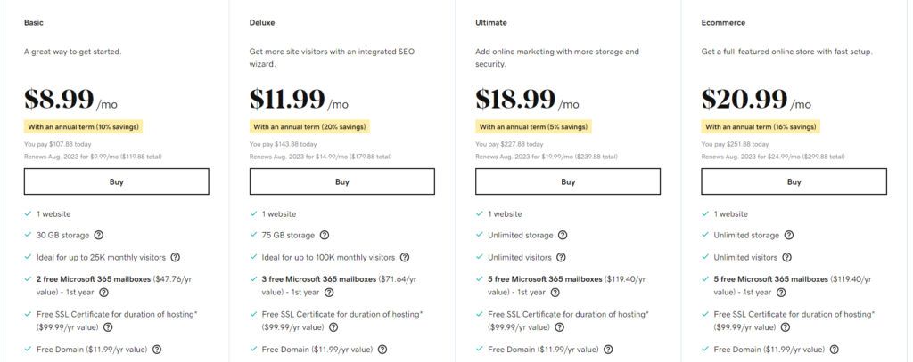
Task: Buy the Basic plan
Action: [x=116, y=182]
